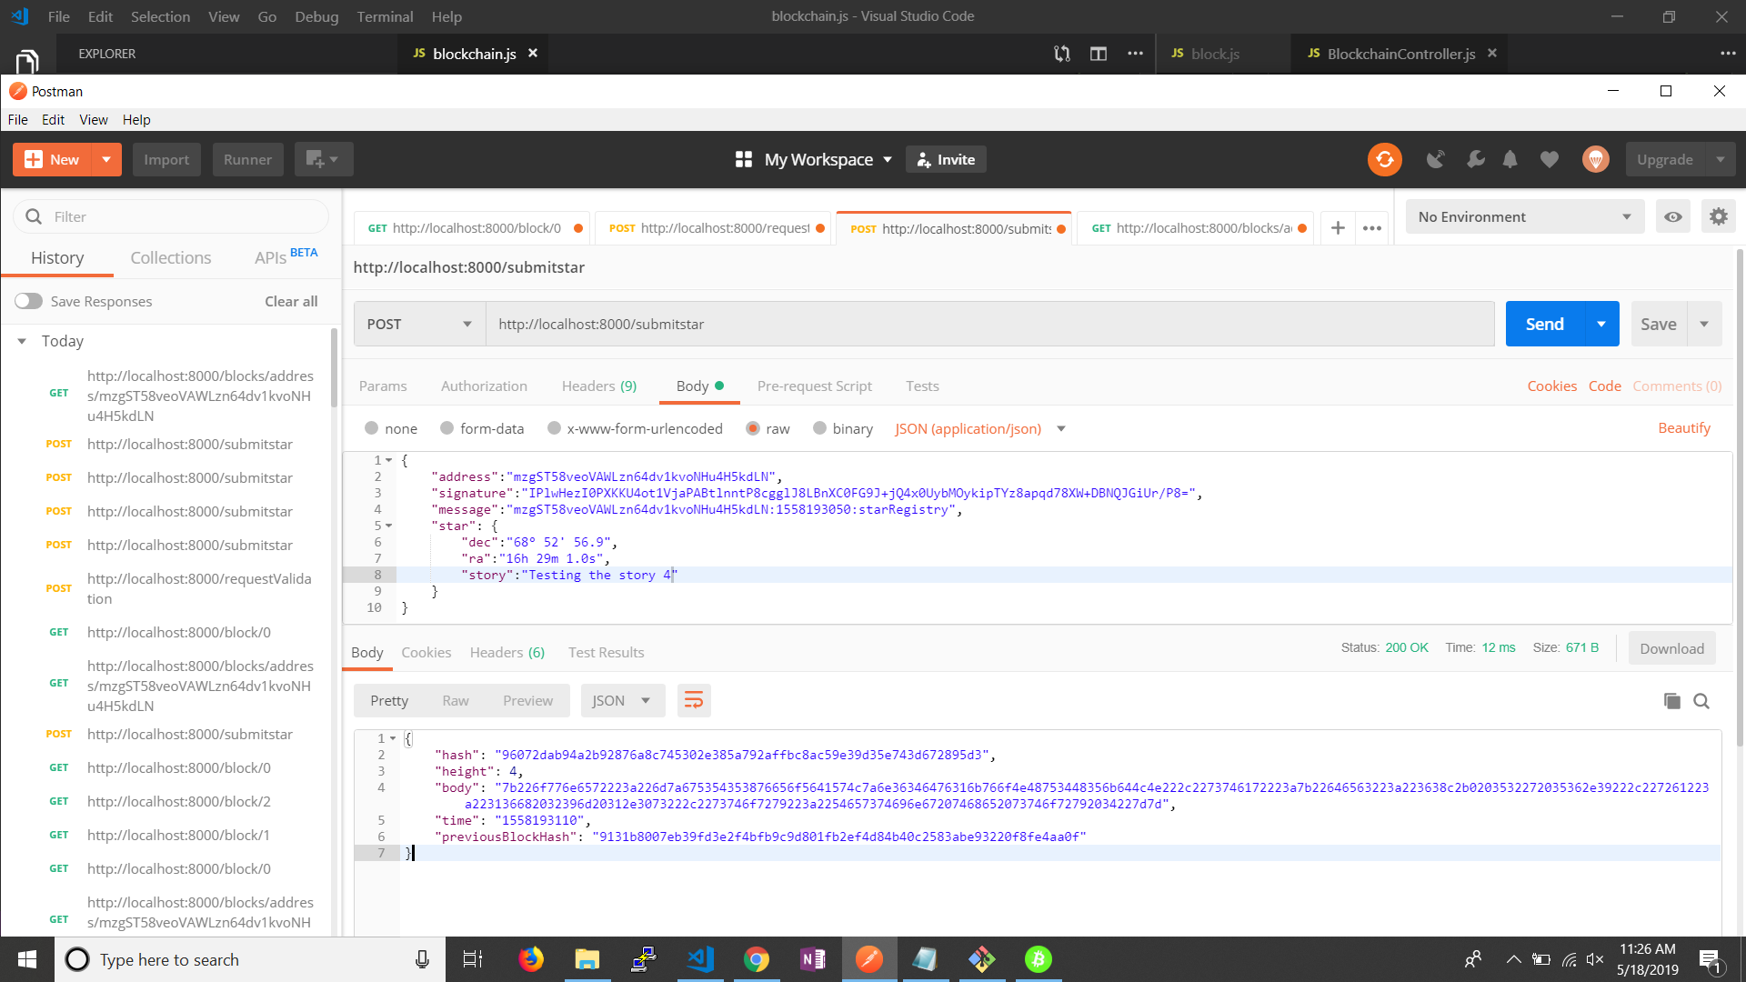Open the Upgrade dropdown arrow
The width and height of the screenshot is (1746, 982).
pos(1720,159)
